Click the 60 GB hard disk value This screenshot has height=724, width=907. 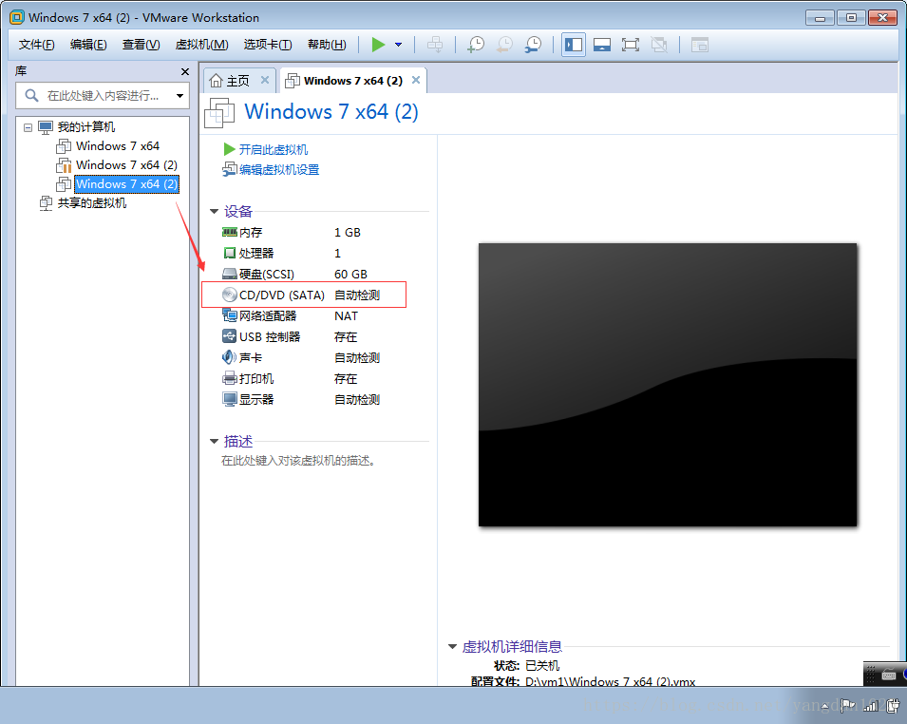coord(350,275)
